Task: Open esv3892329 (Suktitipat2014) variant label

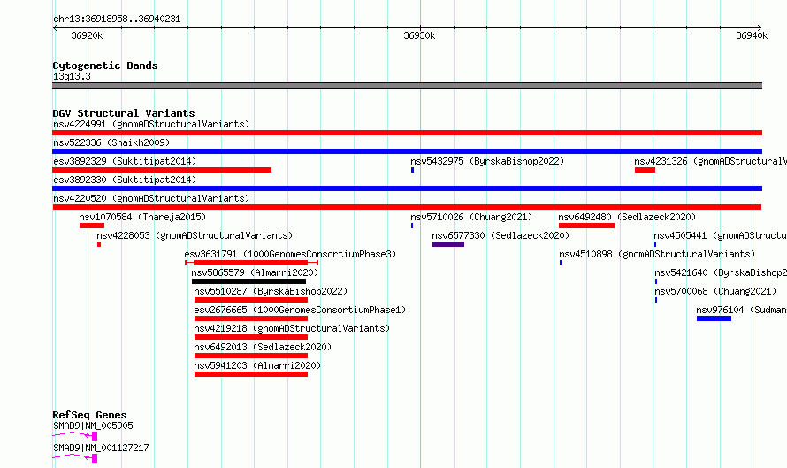Action: (125, 161)
